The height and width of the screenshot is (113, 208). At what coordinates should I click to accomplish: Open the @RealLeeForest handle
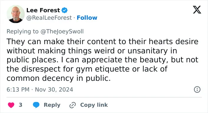(x=49, y=18)
